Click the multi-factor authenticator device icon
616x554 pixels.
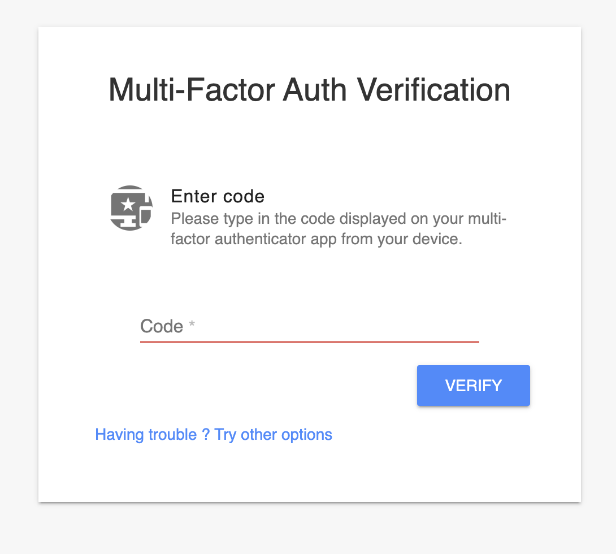tap(131, 207)
